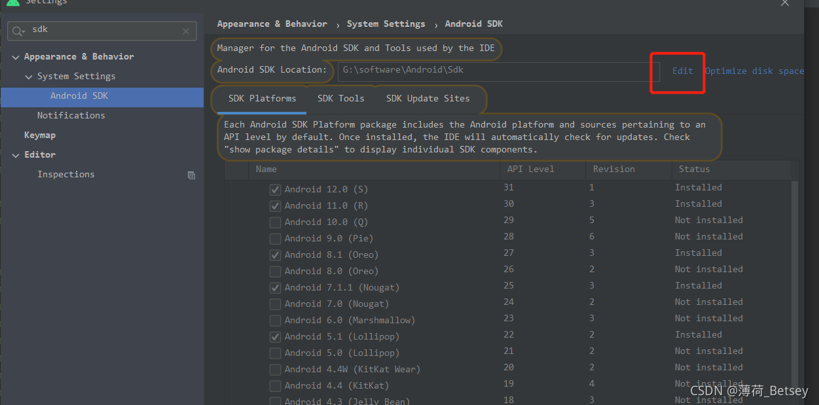The image size is (819, 405).
Task: Click the search magnifier icon
Action: click(x=19, y=31)
